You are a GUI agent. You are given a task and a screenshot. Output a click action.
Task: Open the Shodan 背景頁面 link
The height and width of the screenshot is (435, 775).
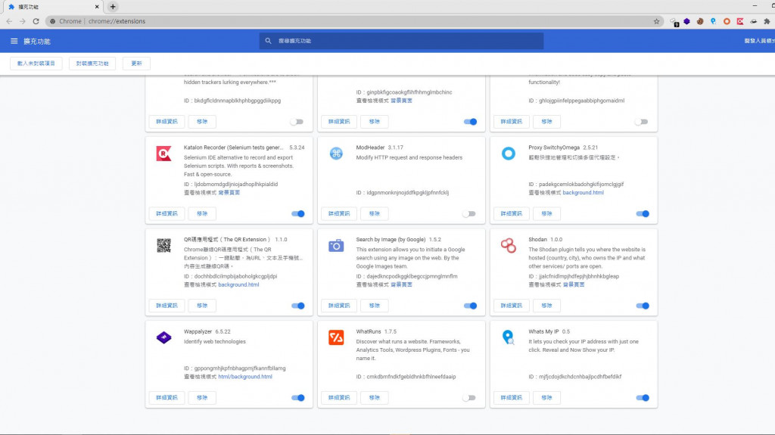tap(574, 284)
